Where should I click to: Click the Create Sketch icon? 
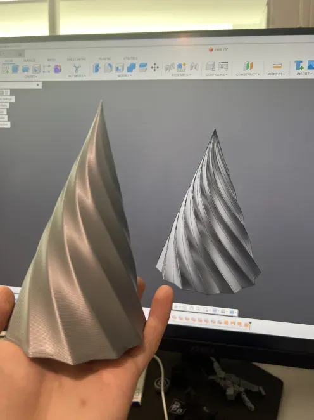click(x=5, y=69)
